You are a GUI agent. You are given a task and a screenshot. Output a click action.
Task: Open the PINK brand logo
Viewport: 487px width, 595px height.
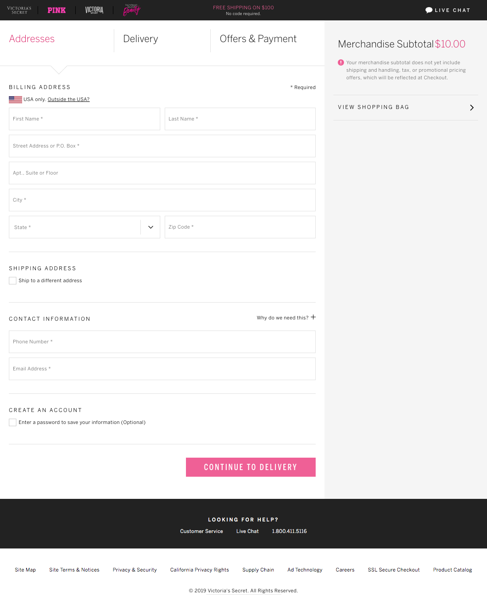point(57,10)
